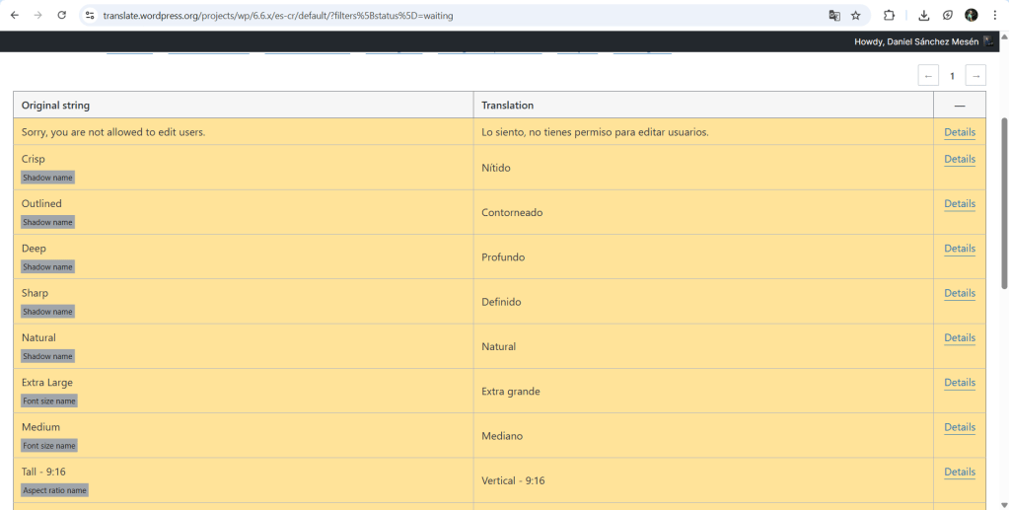
Task: Open Details for Tall - 9:16 row
Action: (959, 472)
